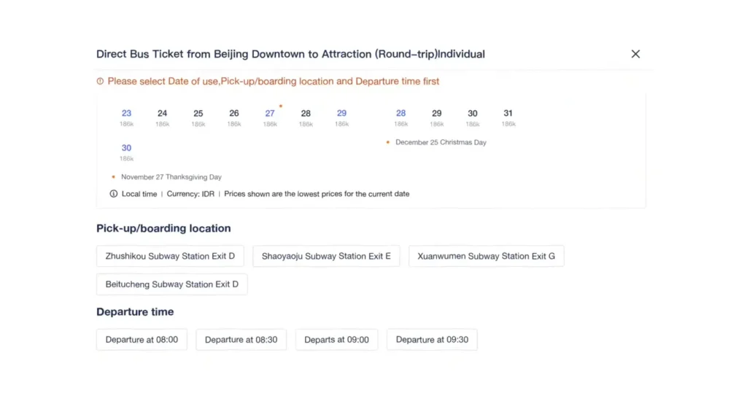Select date 24 priced 186k
Viewport: 747px width, 396px height.
(162, 117)
